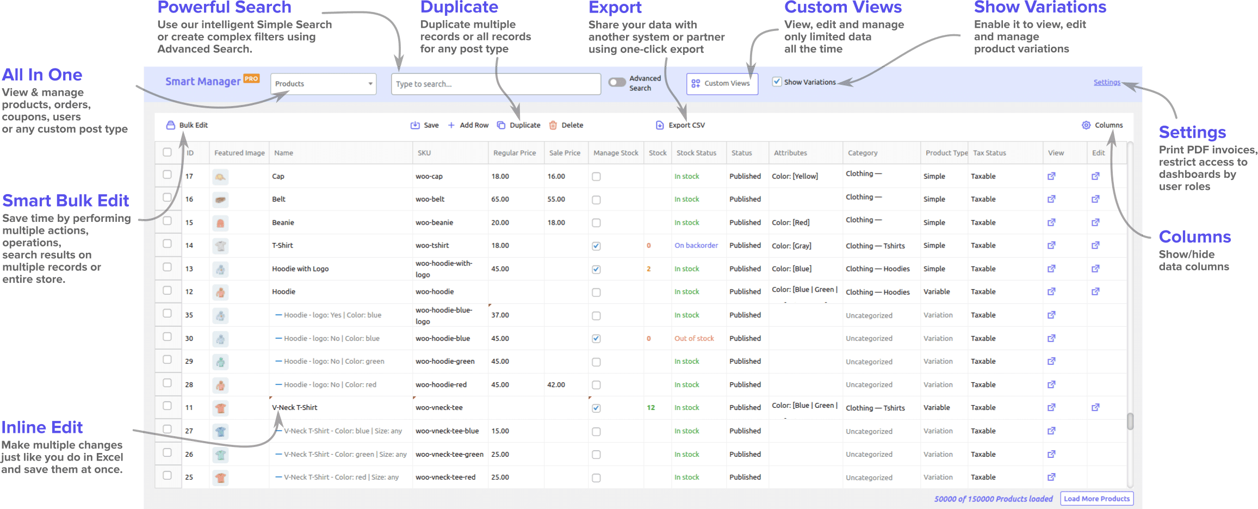Screen dimensions: 1258x509
Task: Click inside the Type to search field
Action: point(495,83)
